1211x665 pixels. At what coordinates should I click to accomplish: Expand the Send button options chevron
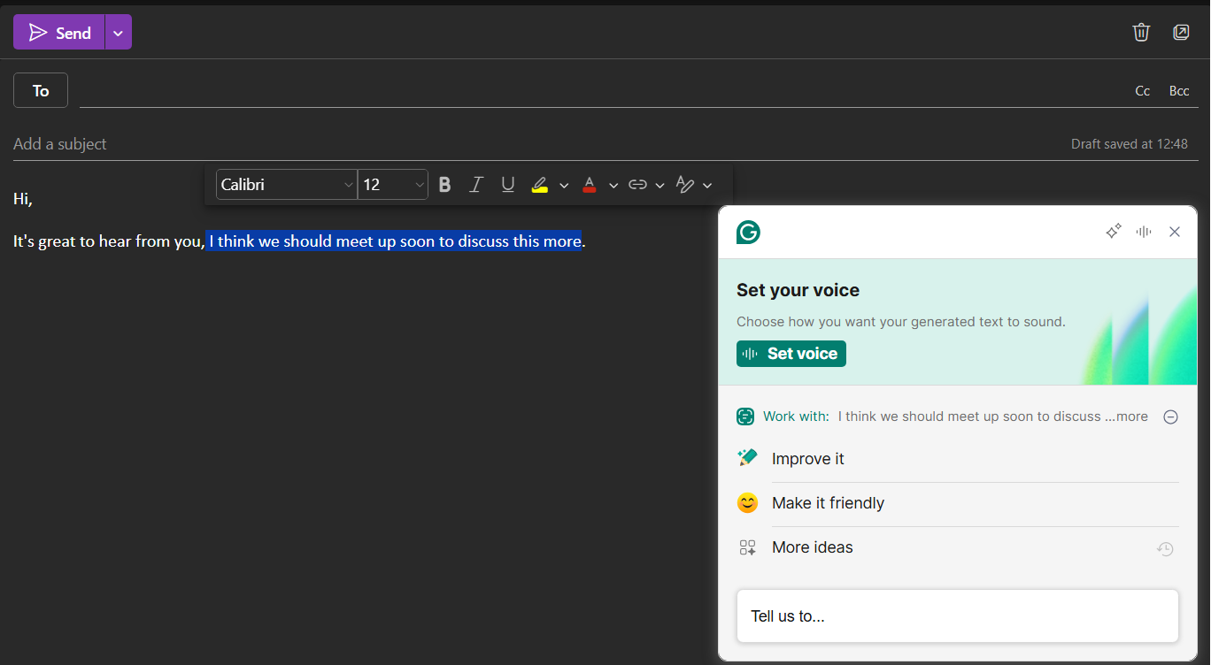[x=118, y=32]
